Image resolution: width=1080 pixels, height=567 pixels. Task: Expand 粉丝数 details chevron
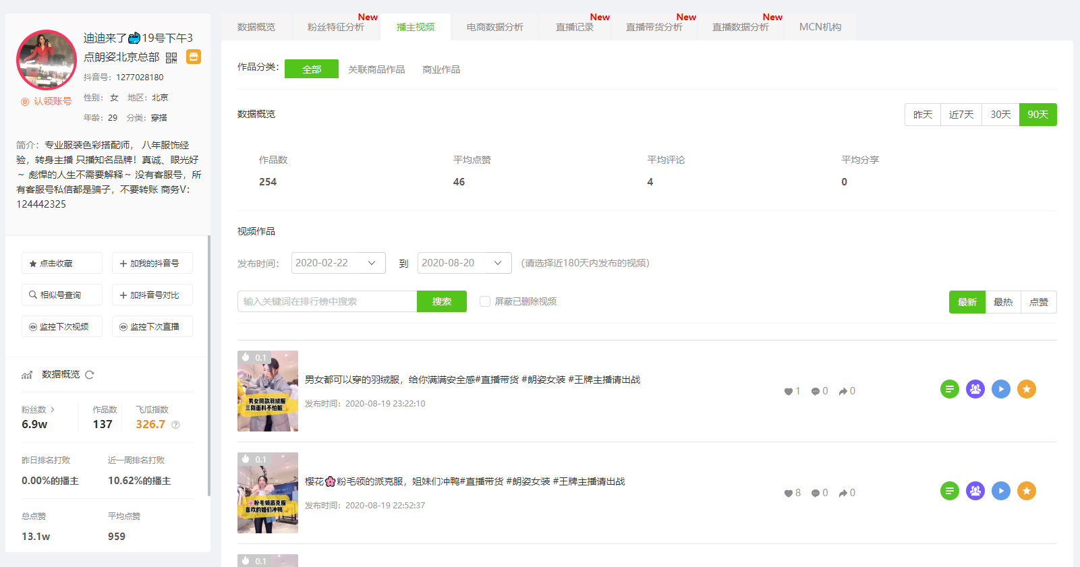pyautogui.click(x=53, y=410)
